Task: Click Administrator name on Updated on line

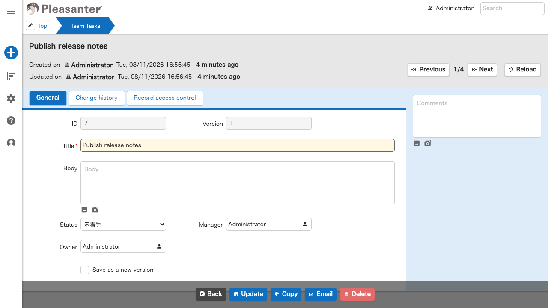Action: 94,77
